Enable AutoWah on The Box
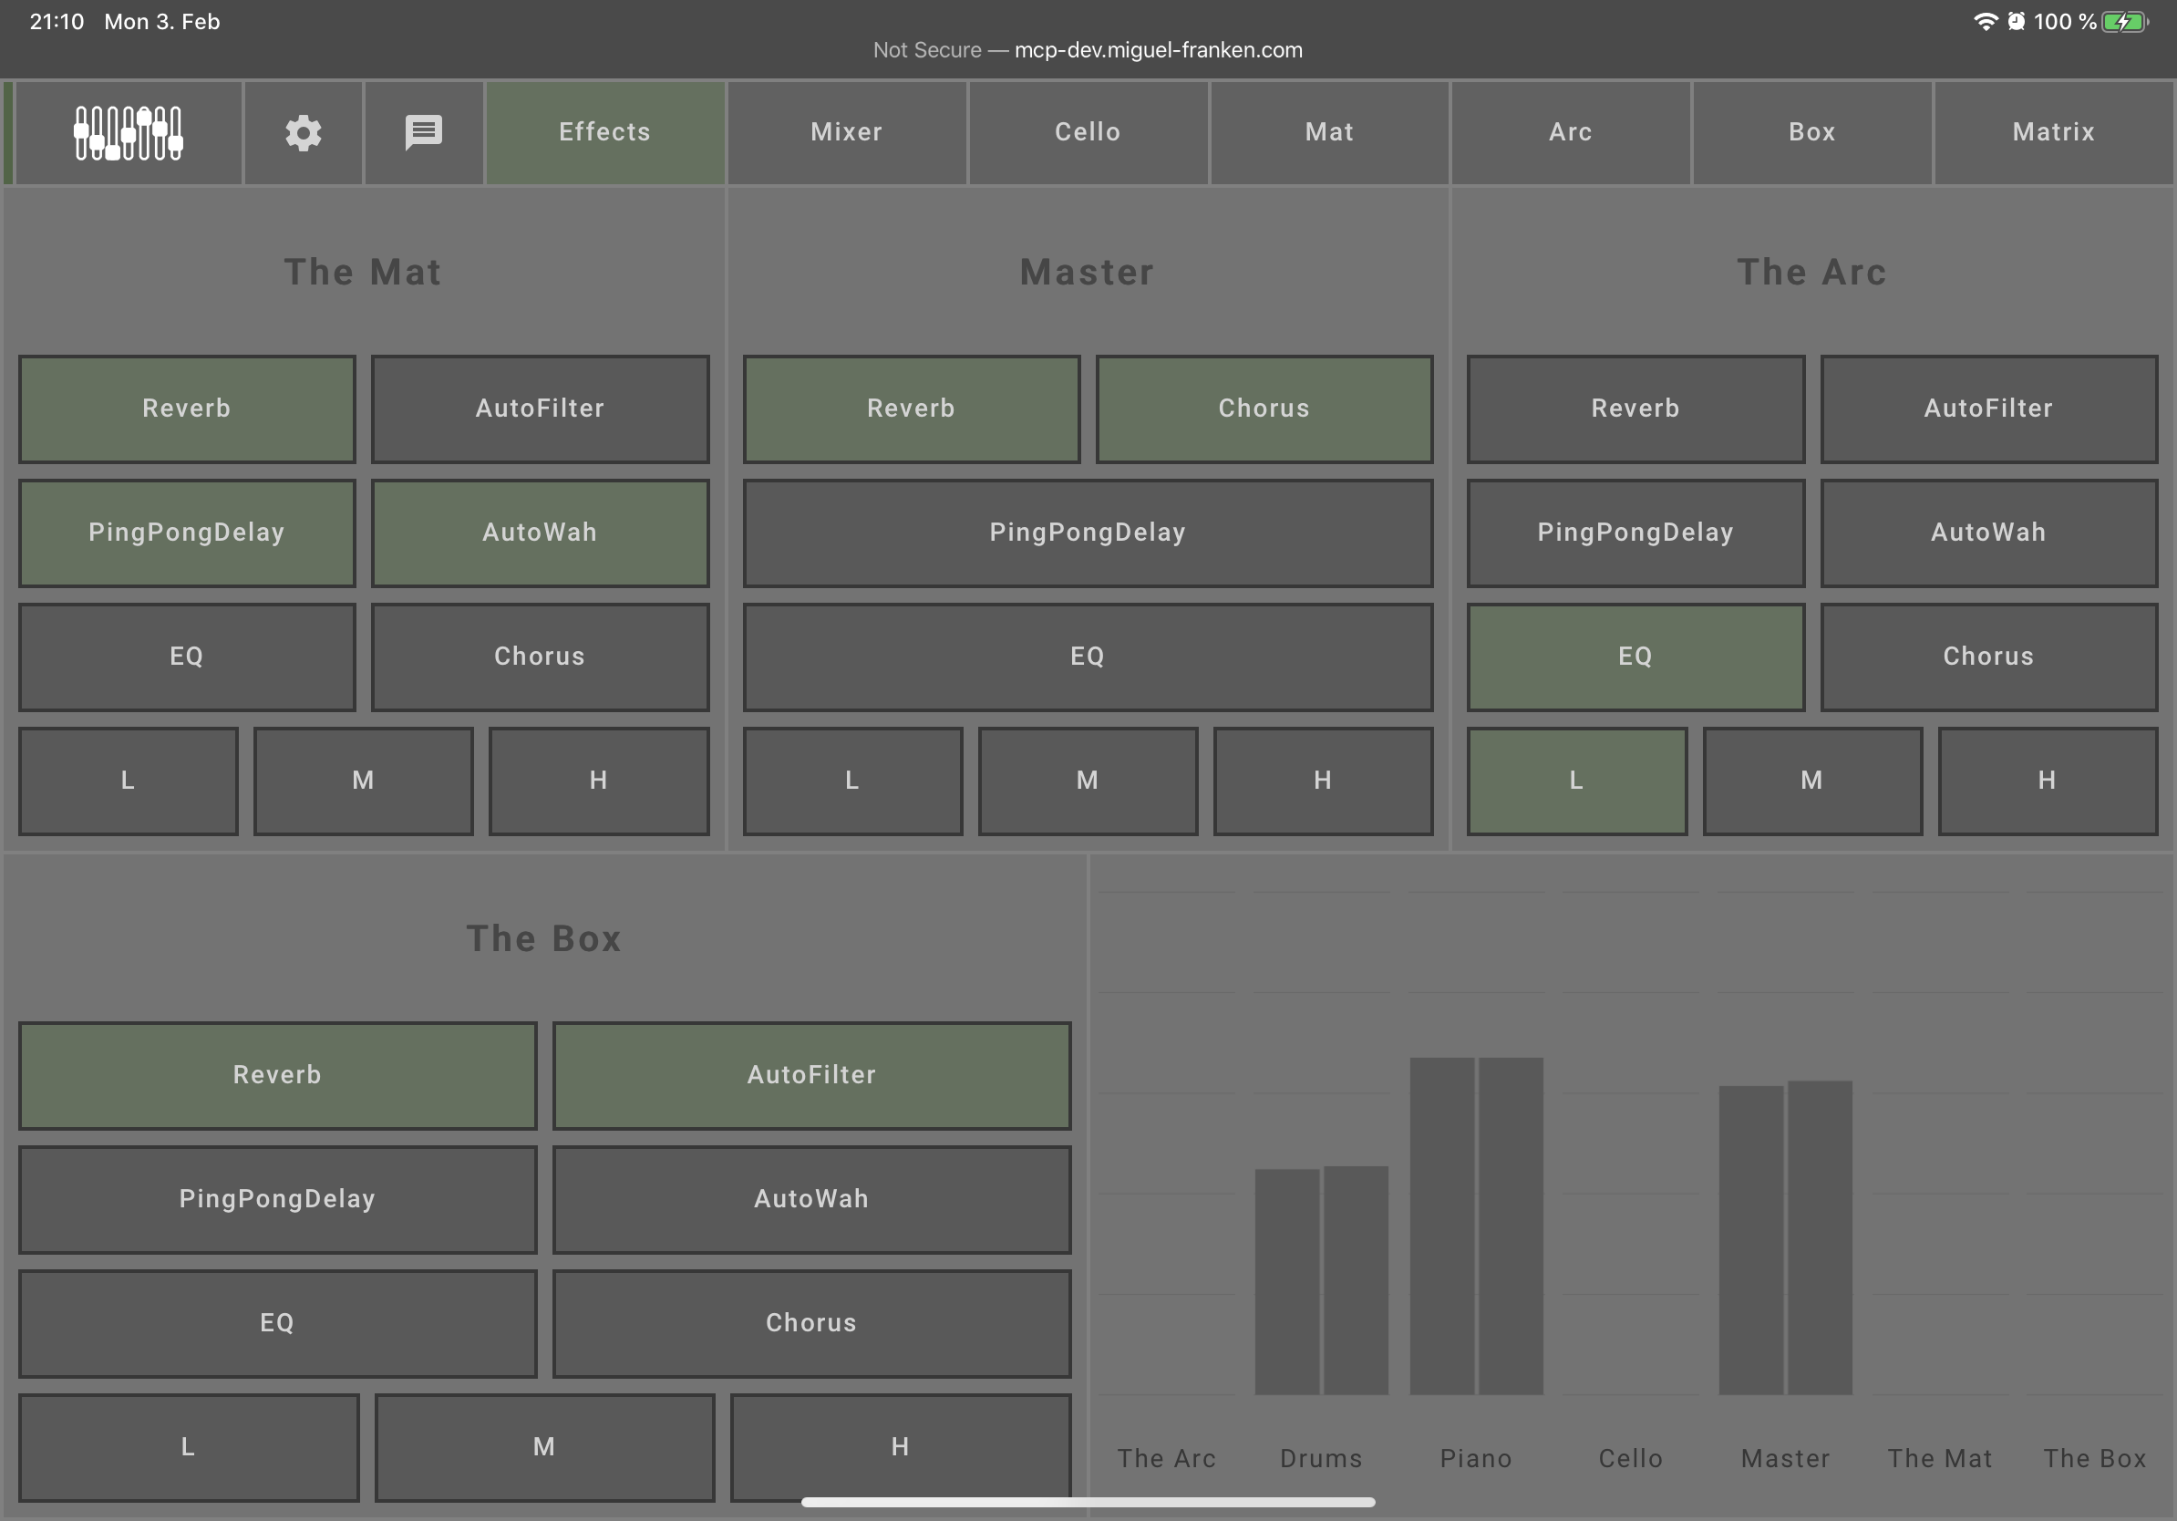Viewport: 2177px width, 1521px height. 810,1198
